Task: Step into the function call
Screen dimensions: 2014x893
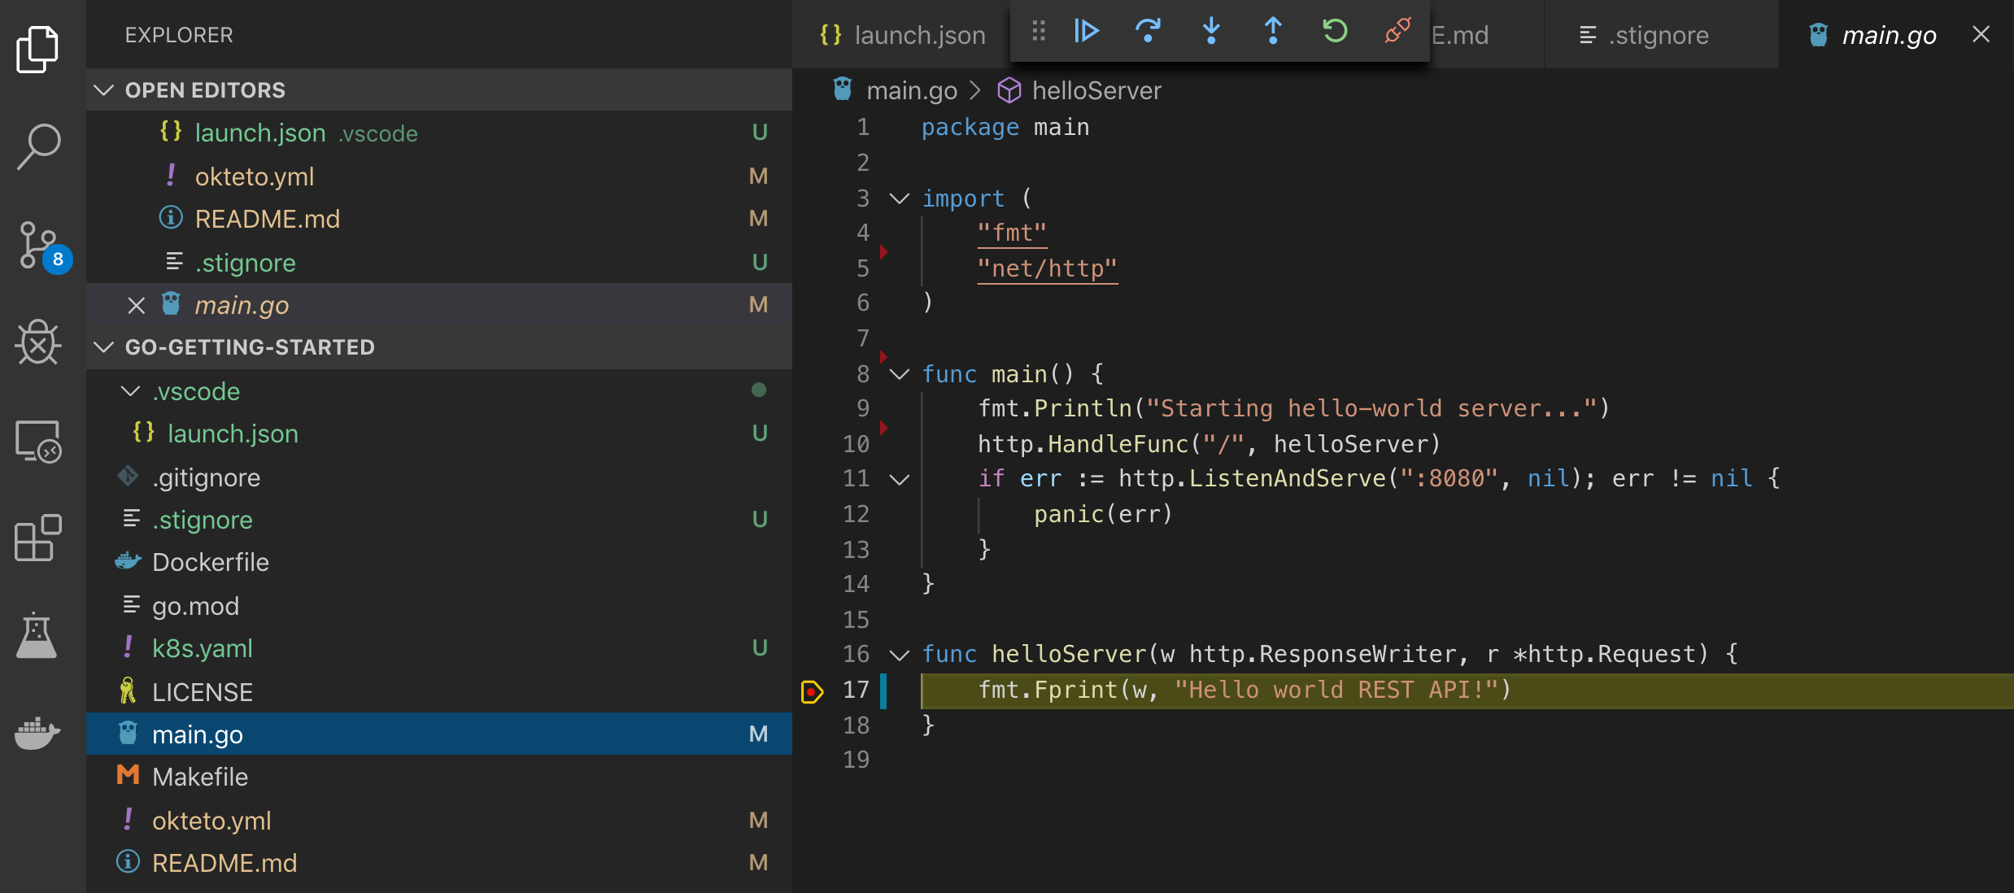Action: 1211,33
